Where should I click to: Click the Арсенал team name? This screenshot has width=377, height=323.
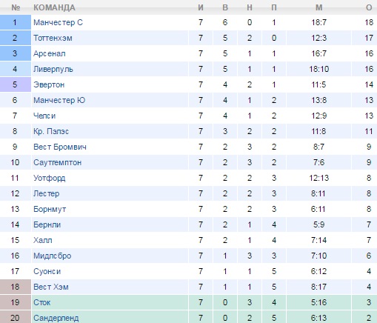click(x=50, y=53)
